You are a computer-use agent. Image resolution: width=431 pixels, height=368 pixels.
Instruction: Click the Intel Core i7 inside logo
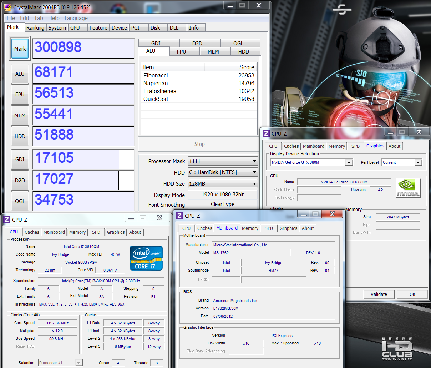click(x=146, y=258)
